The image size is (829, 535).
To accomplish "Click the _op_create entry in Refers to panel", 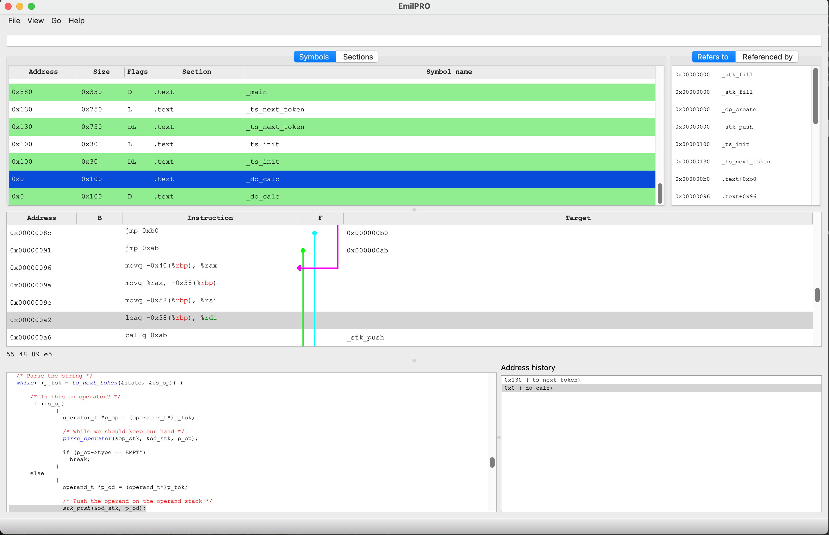I will 739,109.
